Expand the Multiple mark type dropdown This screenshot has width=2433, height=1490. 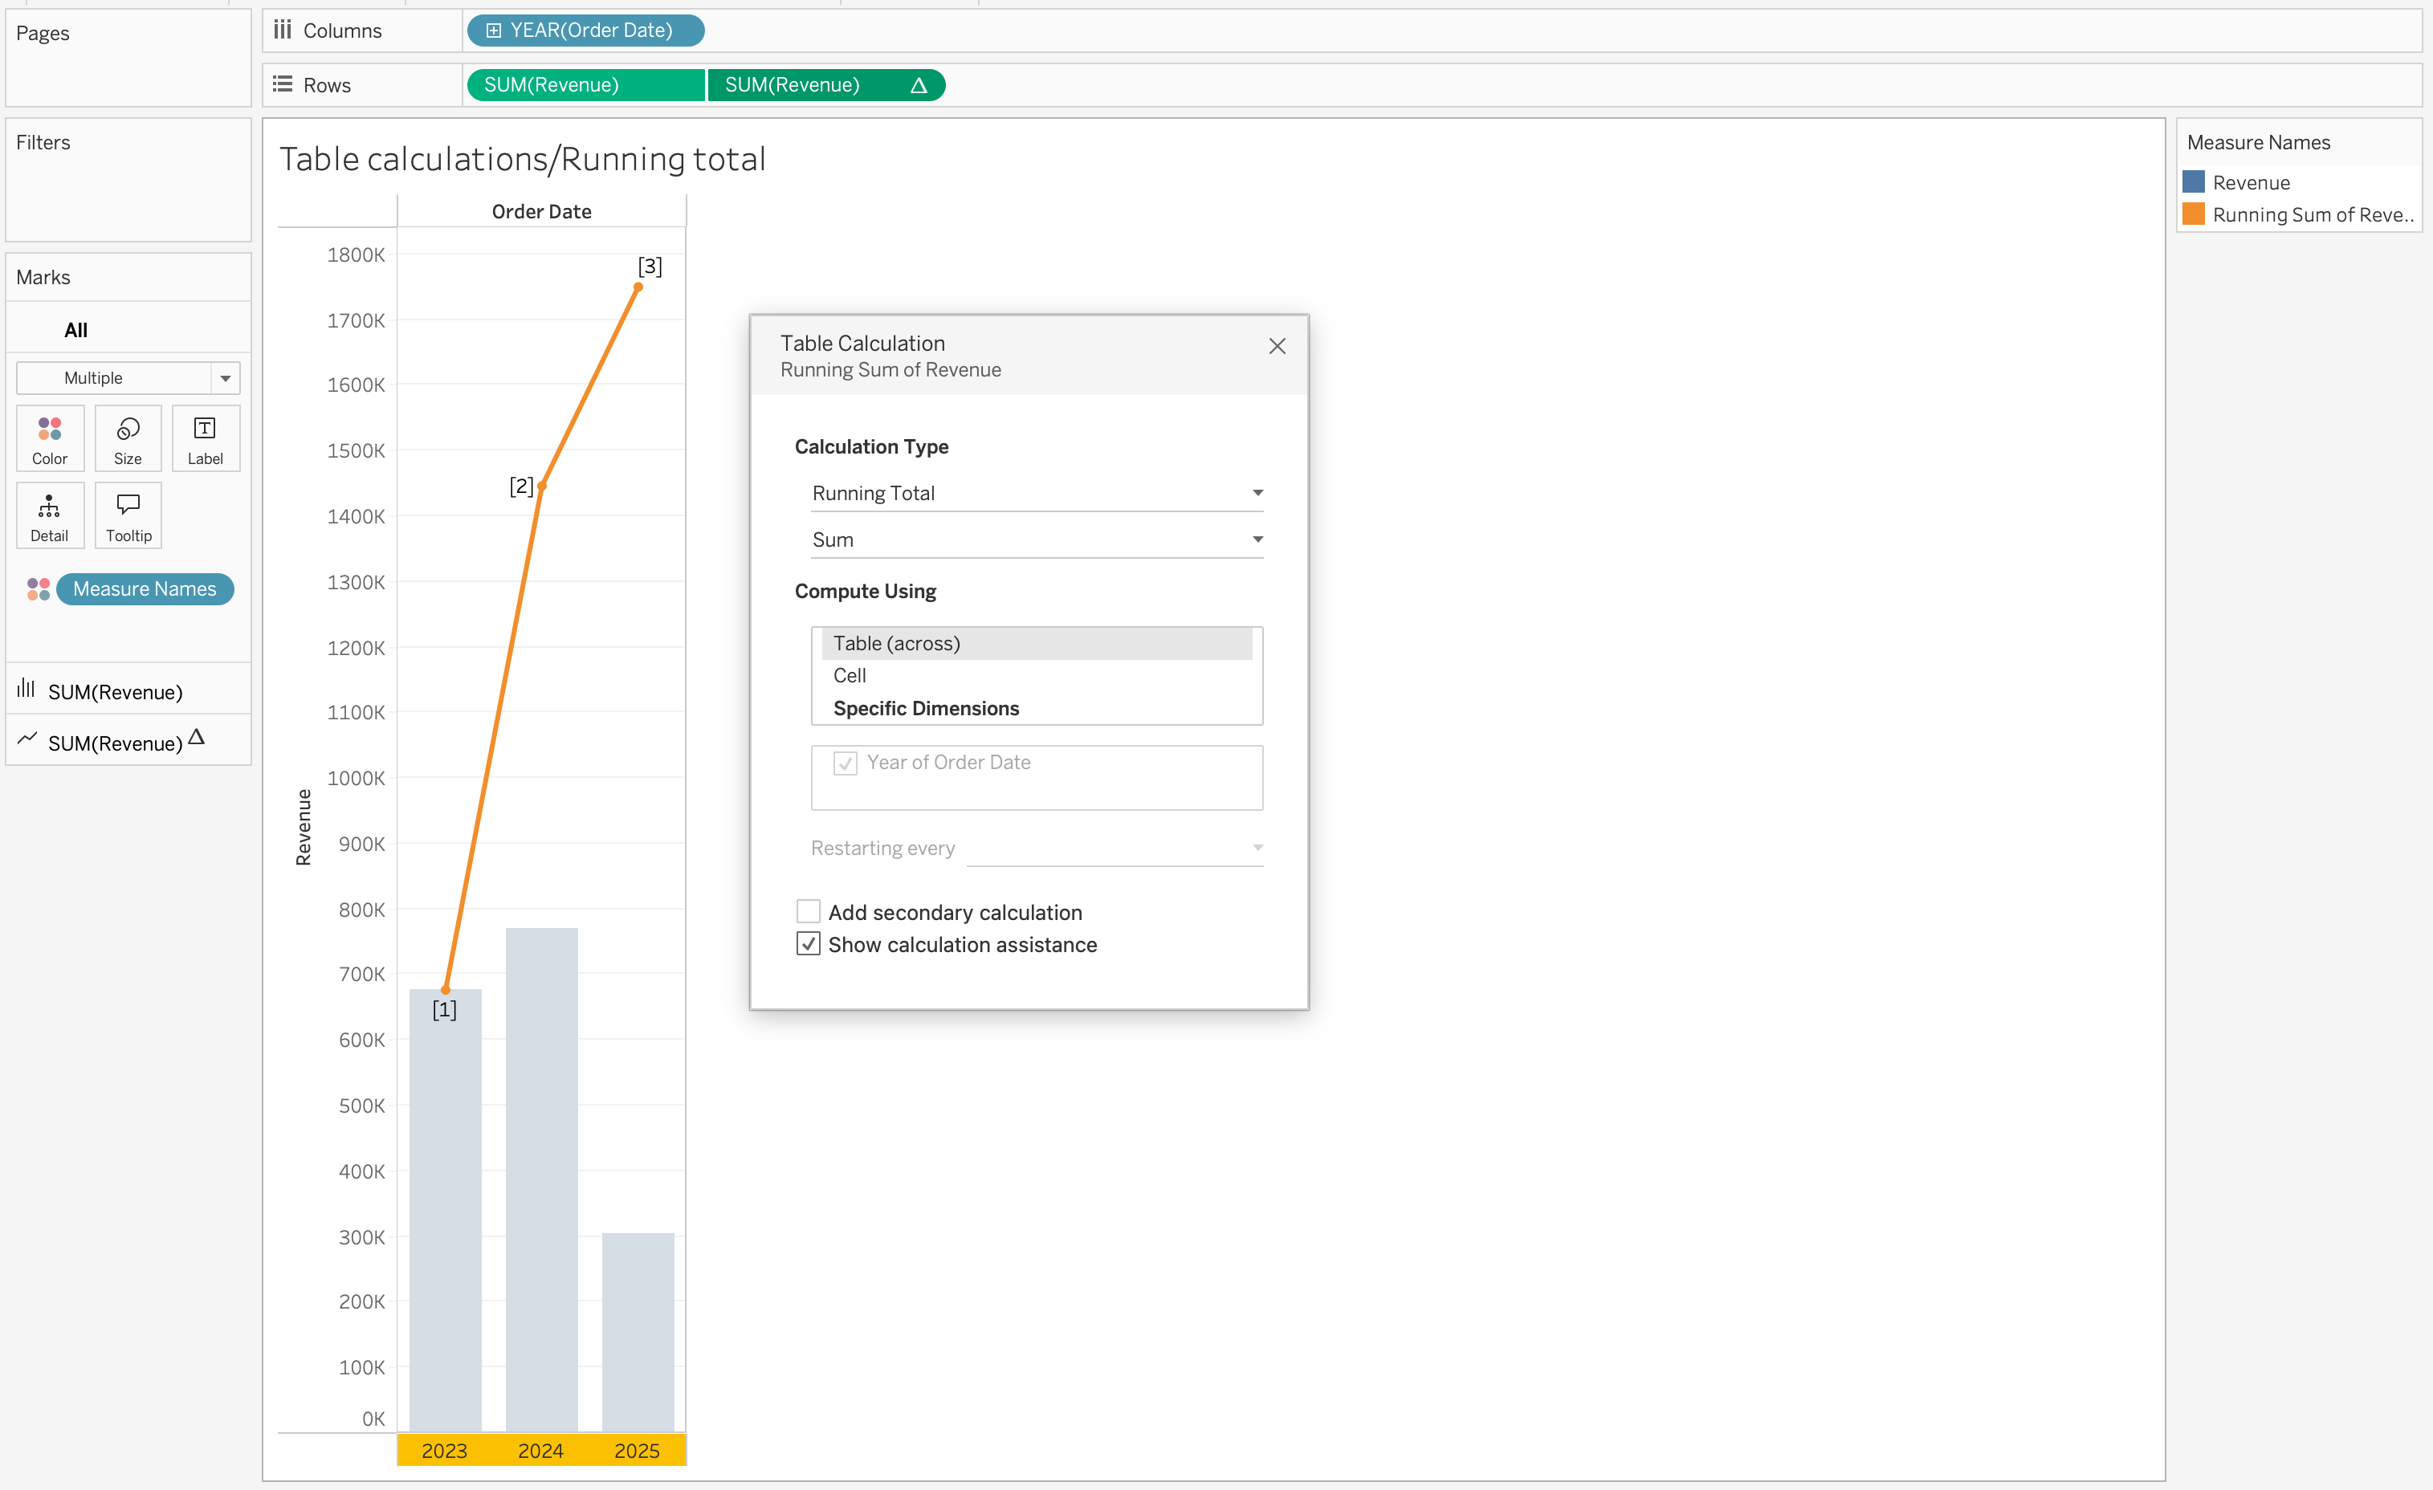[x=225, y=378]
